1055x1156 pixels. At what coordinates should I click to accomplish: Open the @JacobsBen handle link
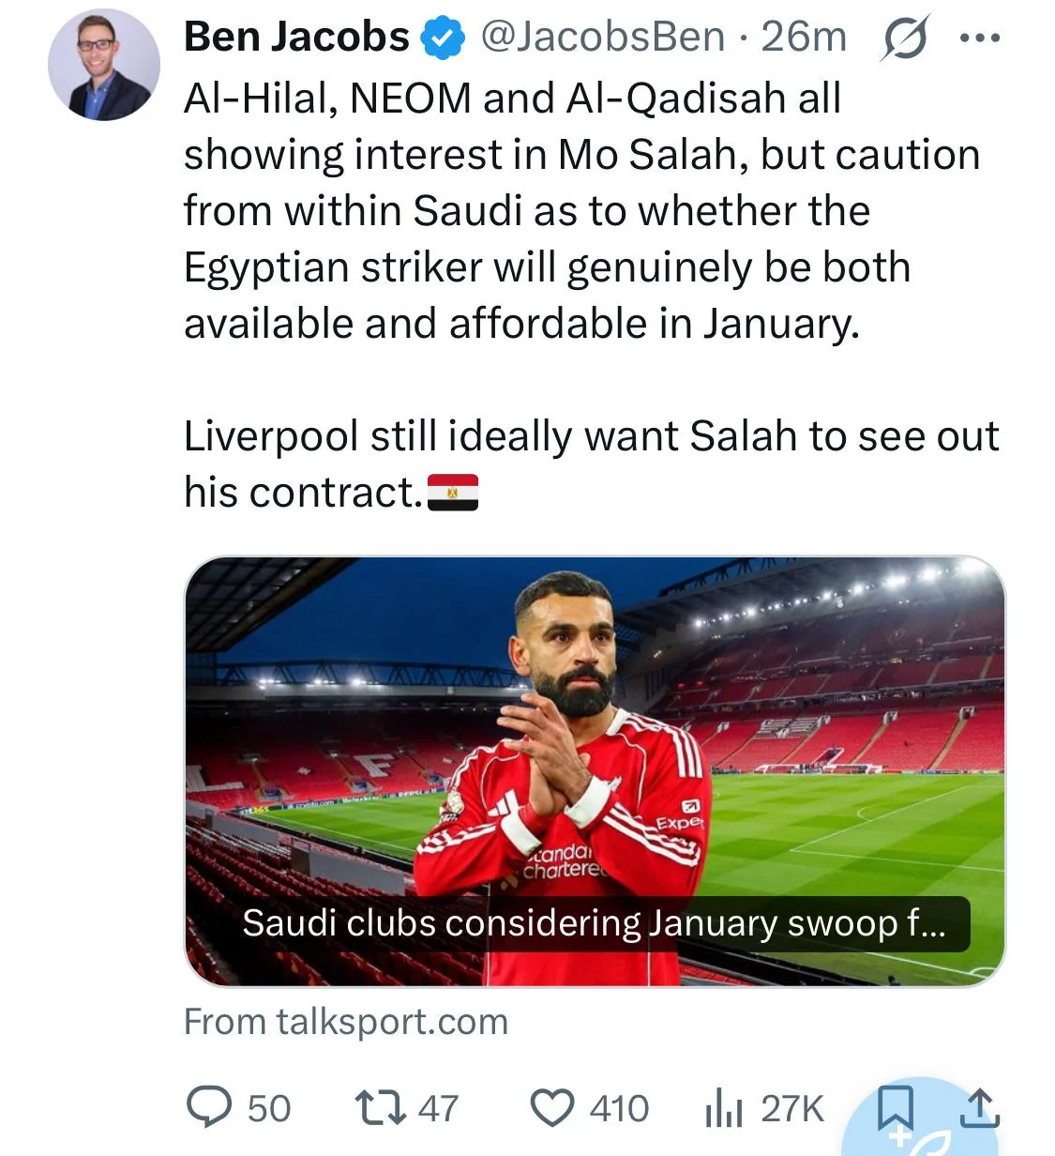pyautogui.click(x=603, y=38)
